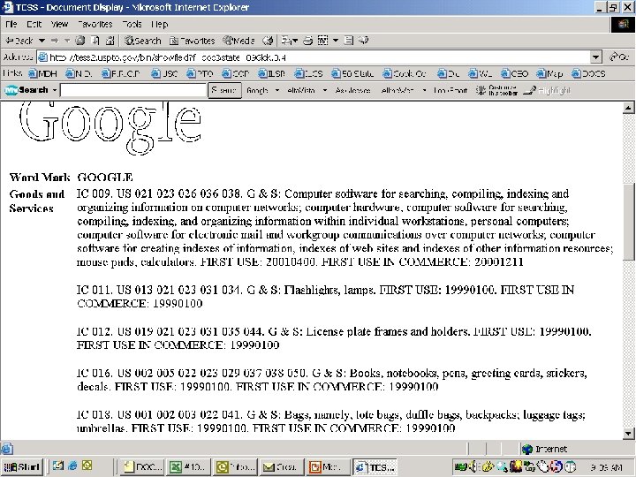The image size is (636, 477).
Task: Open the Tools menu
Action: coord(132,25)
